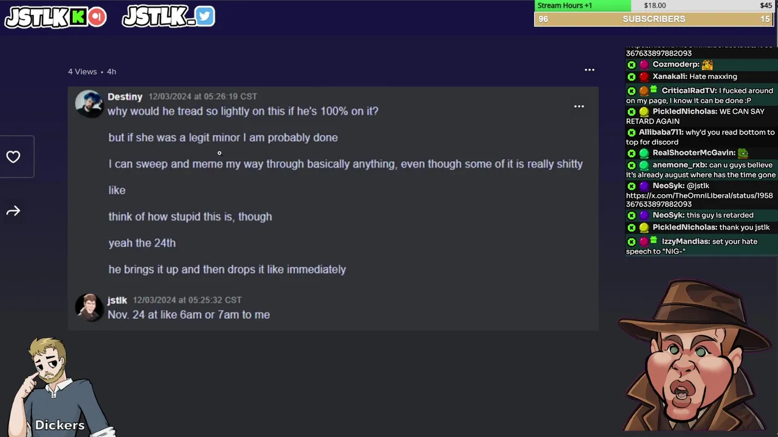
Task: Open NeoSyk's x.com TheOmniLiberal link
Action: tap(700, 200)
